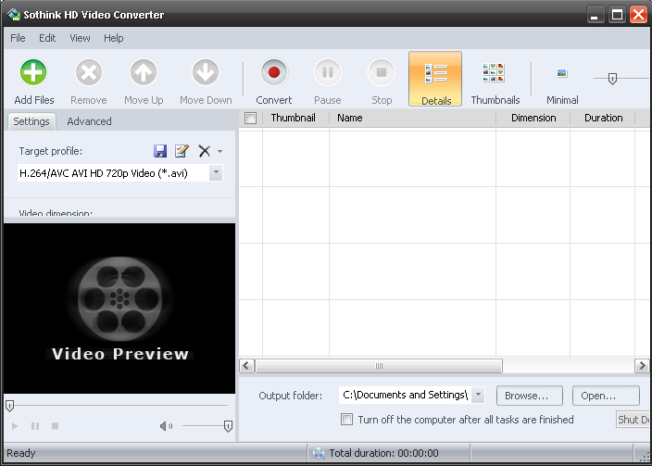Expand the arrow next to the delete profile icon

(x=220, y=151)
